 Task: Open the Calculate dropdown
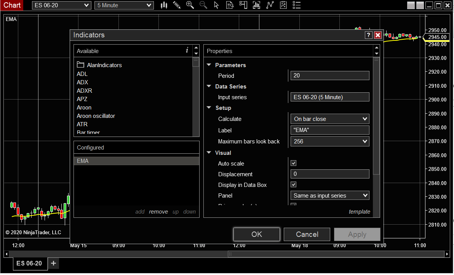pos(329,119)
